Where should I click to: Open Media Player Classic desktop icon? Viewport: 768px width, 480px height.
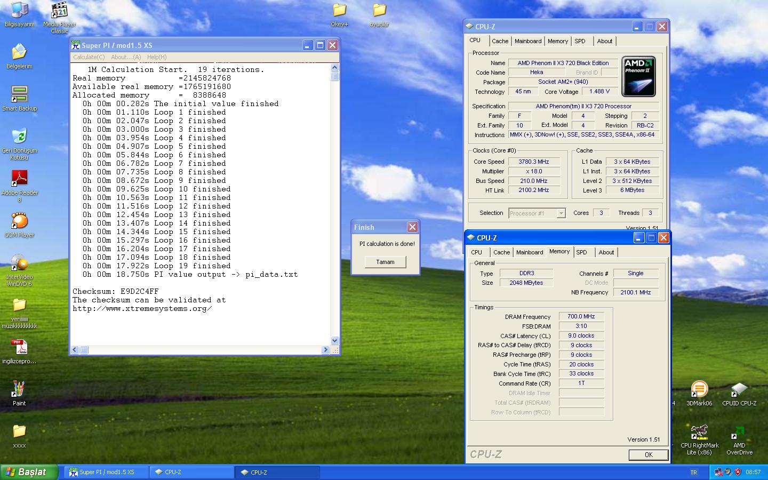tap(59, 18)
